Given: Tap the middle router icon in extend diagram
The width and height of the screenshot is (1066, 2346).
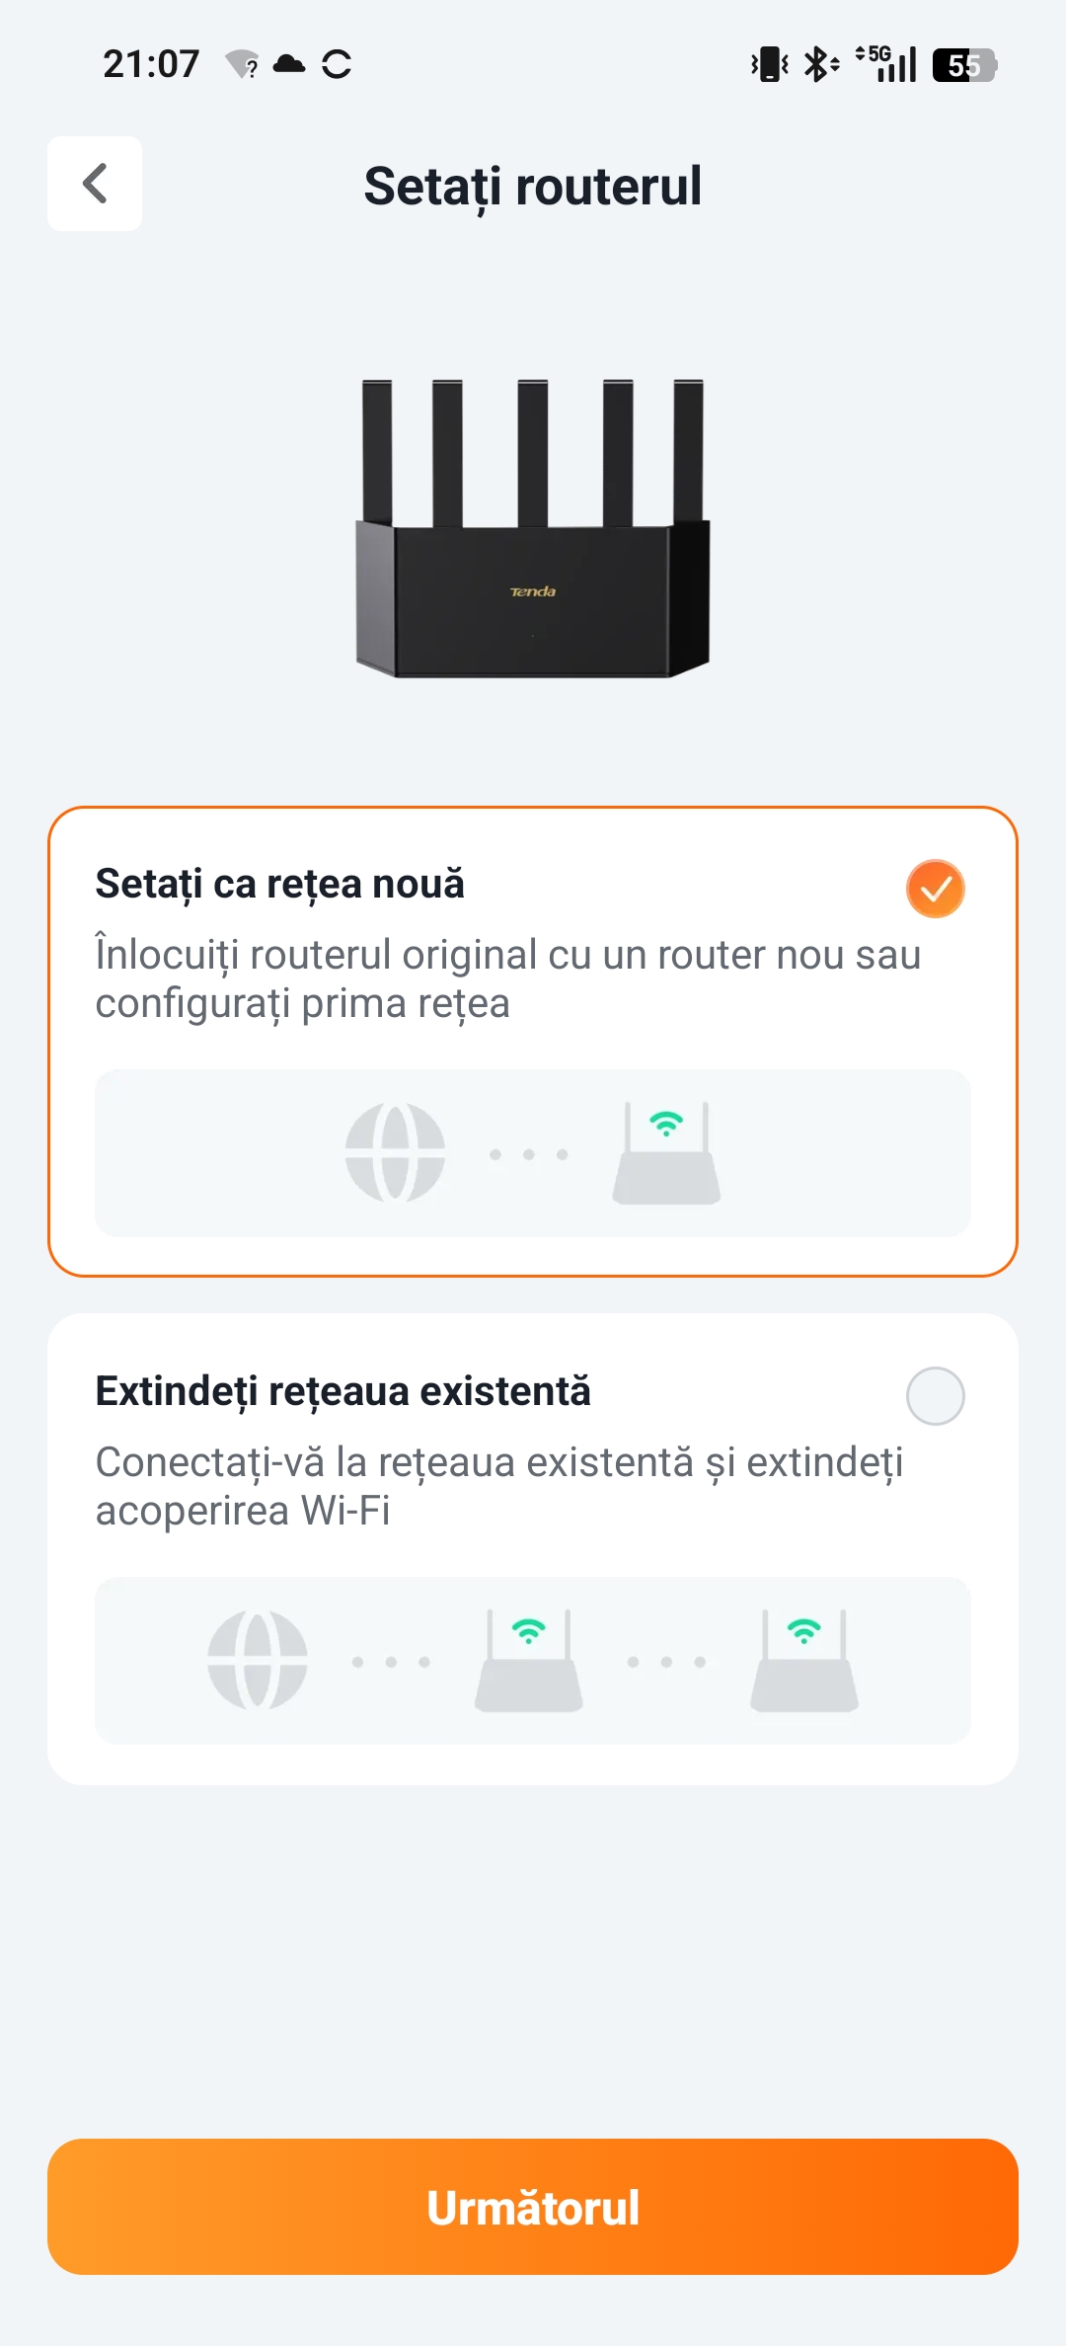Looking at the screenshot, I should (529, 1661).
